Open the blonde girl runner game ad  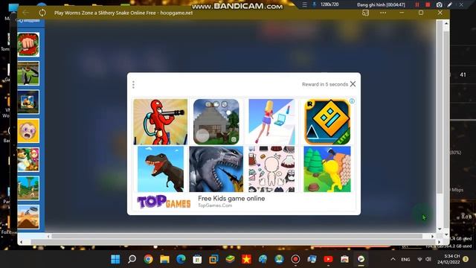(271, 121)
